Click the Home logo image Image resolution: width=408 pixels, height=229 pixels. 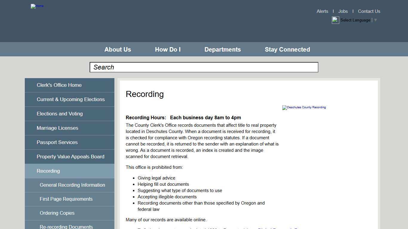(37, 6)
